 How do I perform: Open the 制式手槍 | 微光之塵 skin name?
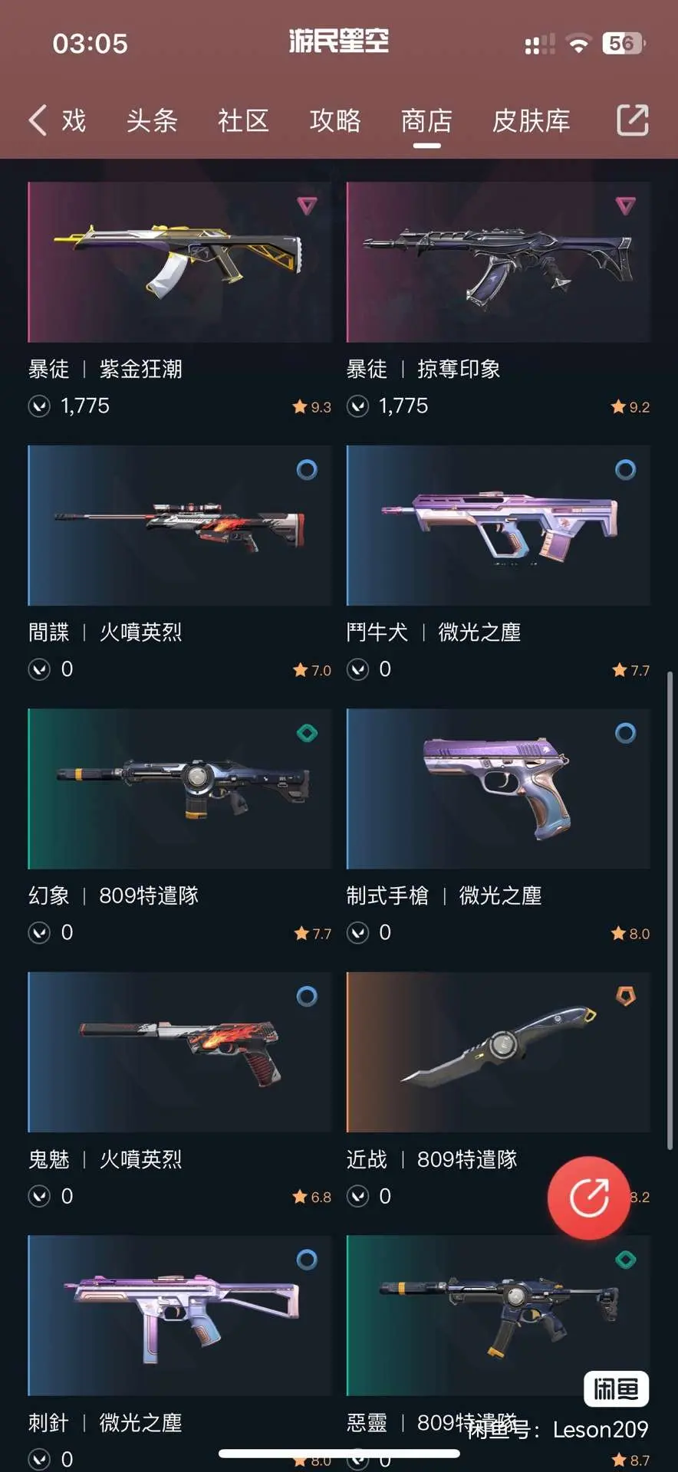[x=444, y=895]
